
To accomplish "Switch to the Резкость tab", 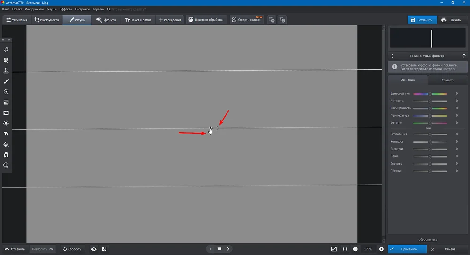I will pos(447,80).
